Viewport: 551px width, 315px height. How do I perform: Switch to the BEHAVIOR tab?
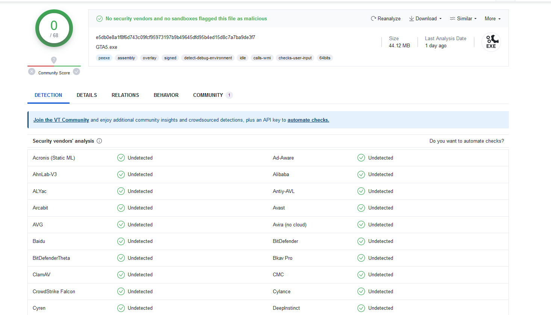tap(166, 95)
